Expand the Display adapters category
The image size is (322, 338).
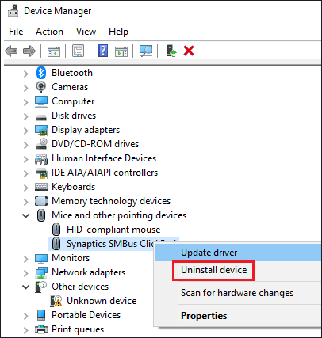[26, 131]
